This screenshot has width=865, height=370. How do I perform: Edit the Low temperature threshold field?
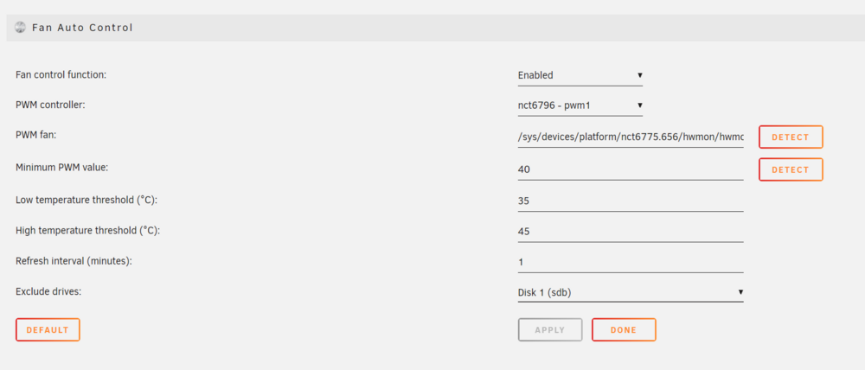pos(631,201)
